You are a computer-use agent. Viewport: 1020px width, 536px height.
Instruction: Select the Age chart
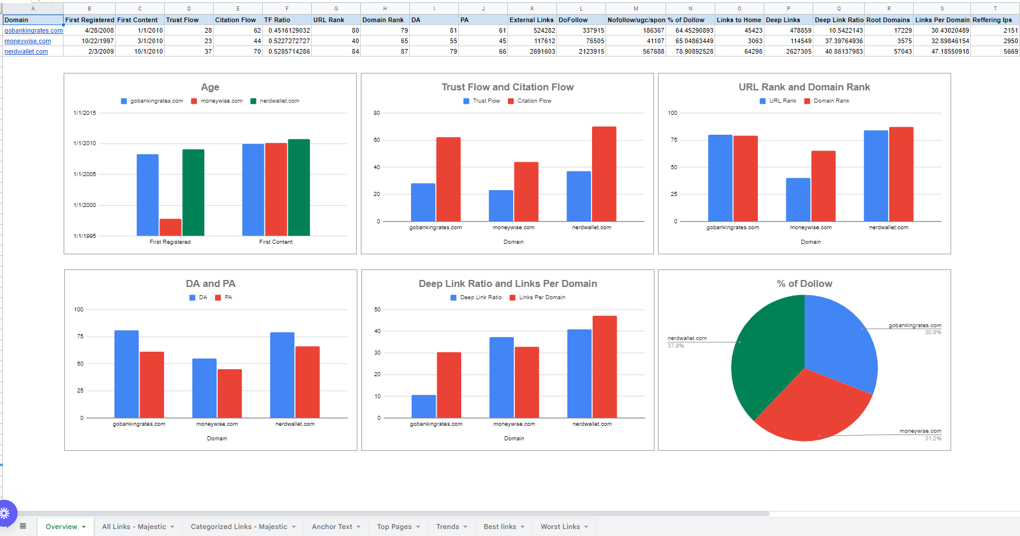coord(209,163)
